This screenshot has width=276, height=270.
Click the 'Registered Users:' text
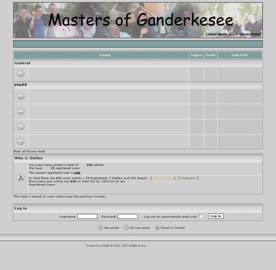pos(42,184)
